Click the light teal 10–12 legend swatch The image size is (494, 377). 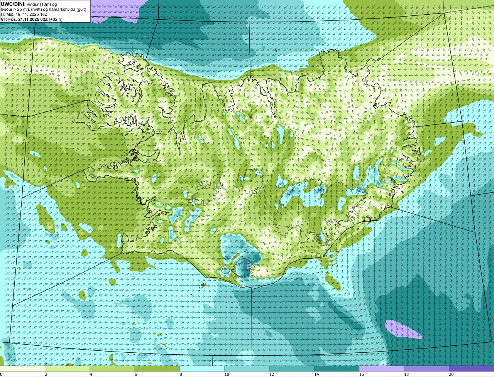pyautogui.click(x=247, y=369)
